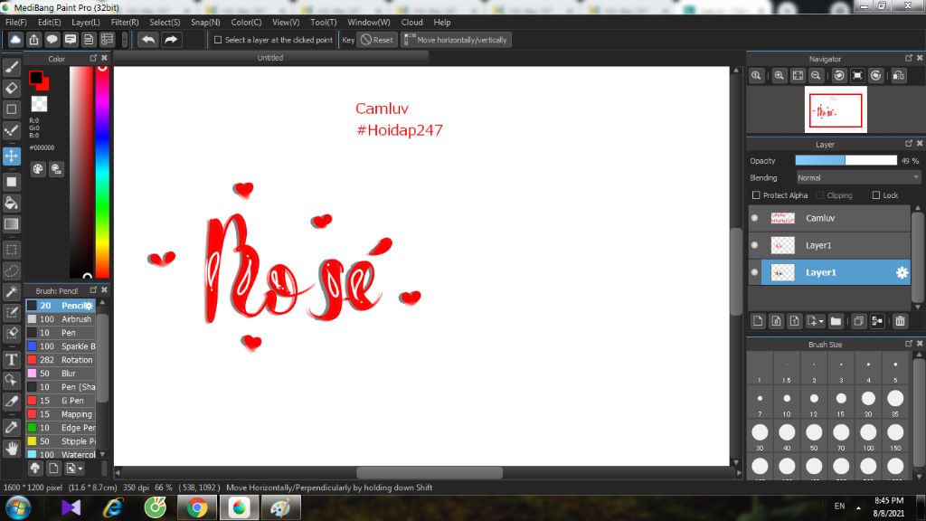Open Internet Explorer from taskbar
This screenshot has height=521, width=926.
tap(113, 507)
